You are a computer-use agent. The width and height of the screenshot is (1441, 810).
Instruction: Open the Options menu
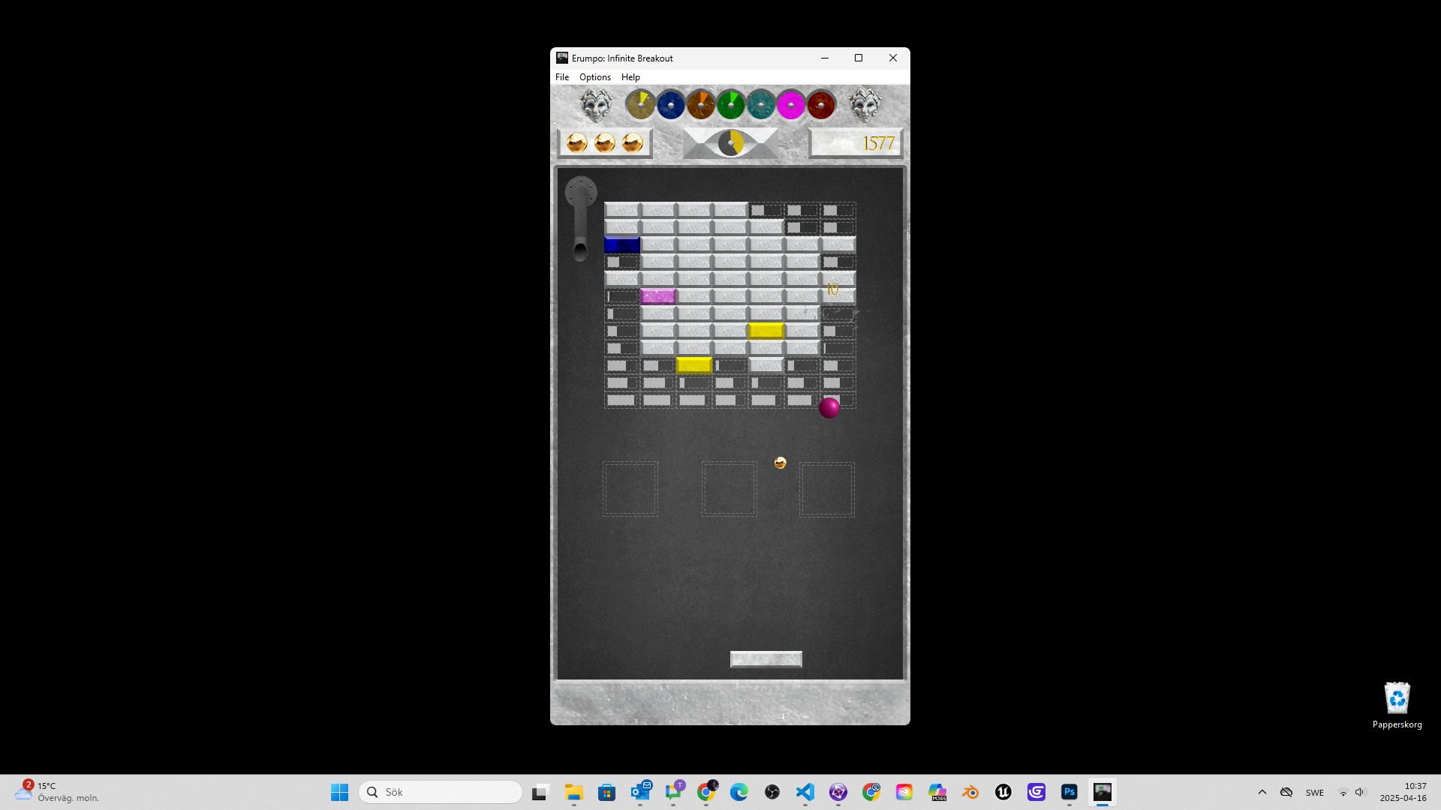coord(594,77)
